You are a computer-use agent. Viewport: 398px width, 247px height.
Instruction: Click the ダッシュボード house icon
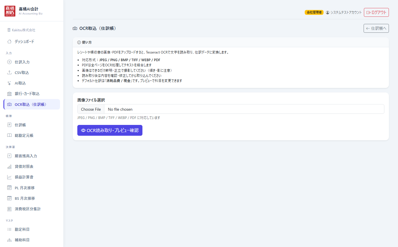click(x=9, y=42)
